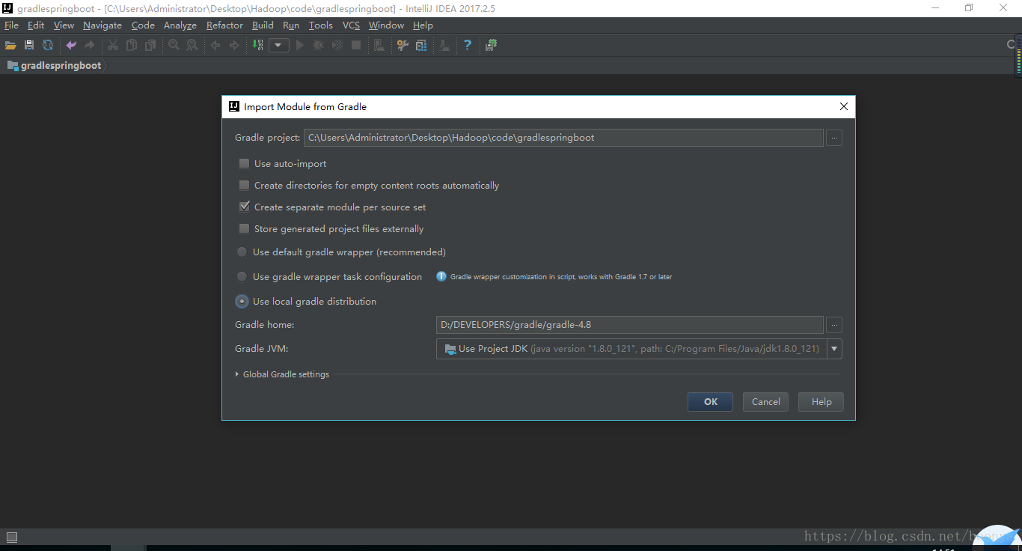Click the Open folder toolbar icon
Screen dimensions: 1022x551
pyautogui.click(x=10, y=46)
